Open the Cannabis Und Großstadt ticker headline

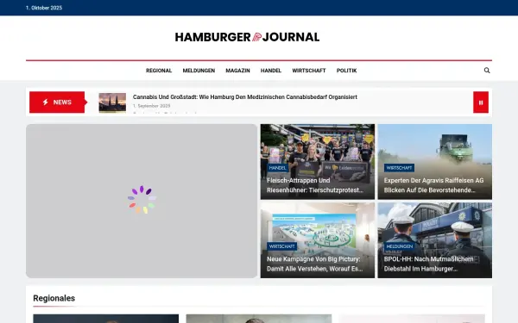coord(245,96)
